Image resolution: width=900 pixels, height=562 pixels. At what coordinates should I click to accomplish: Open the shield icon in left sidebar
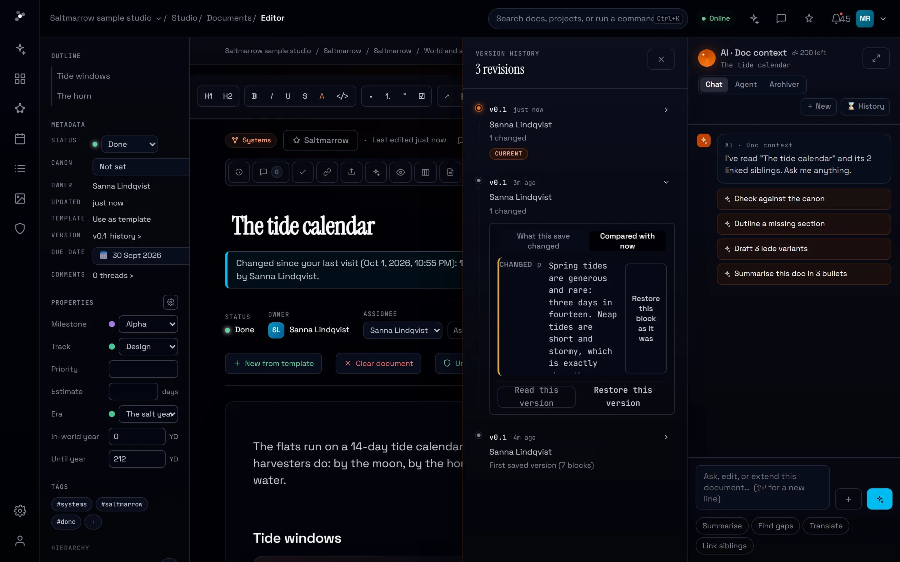pos(20,229)
